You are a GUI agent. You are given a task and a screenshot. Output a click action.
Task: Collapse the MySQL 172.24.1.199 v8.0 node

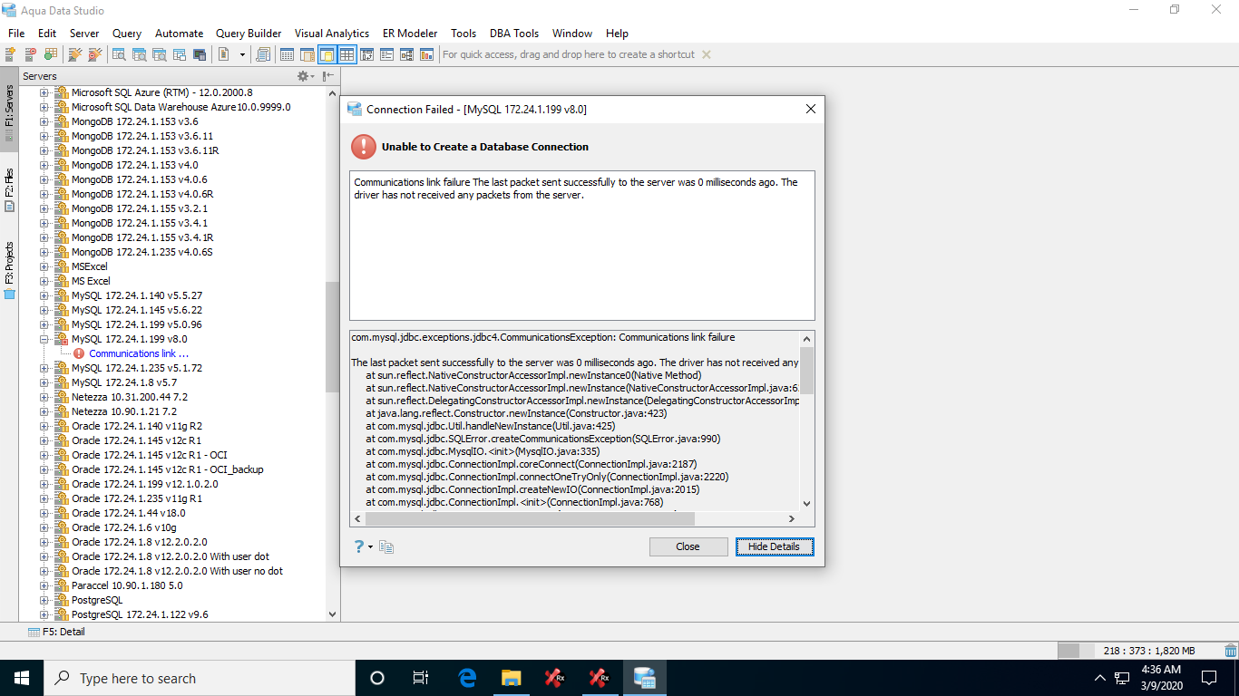click(44, 339)
